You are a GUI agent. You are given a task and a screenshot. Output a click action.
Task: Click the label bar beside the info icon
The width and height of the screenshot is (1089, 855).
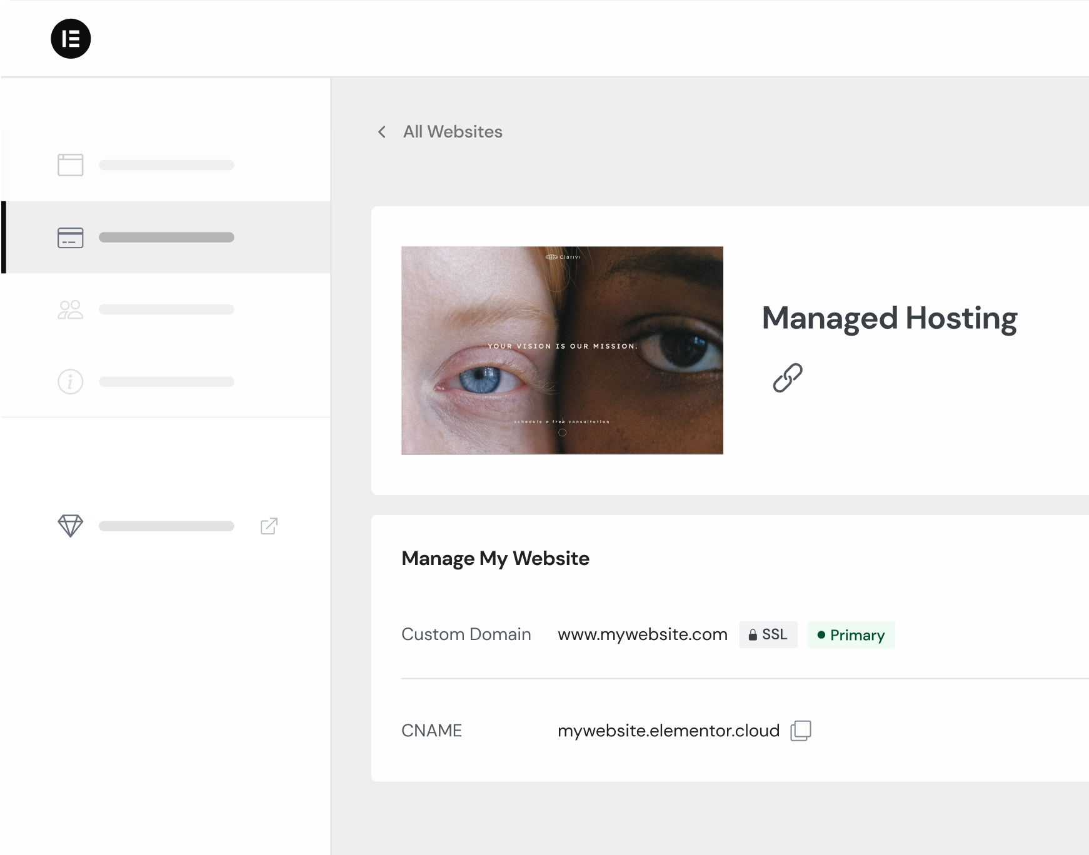coord(166,382)
